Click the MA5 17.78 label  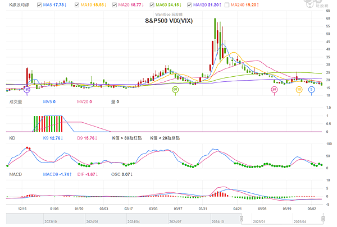click(x=55, y=5)
